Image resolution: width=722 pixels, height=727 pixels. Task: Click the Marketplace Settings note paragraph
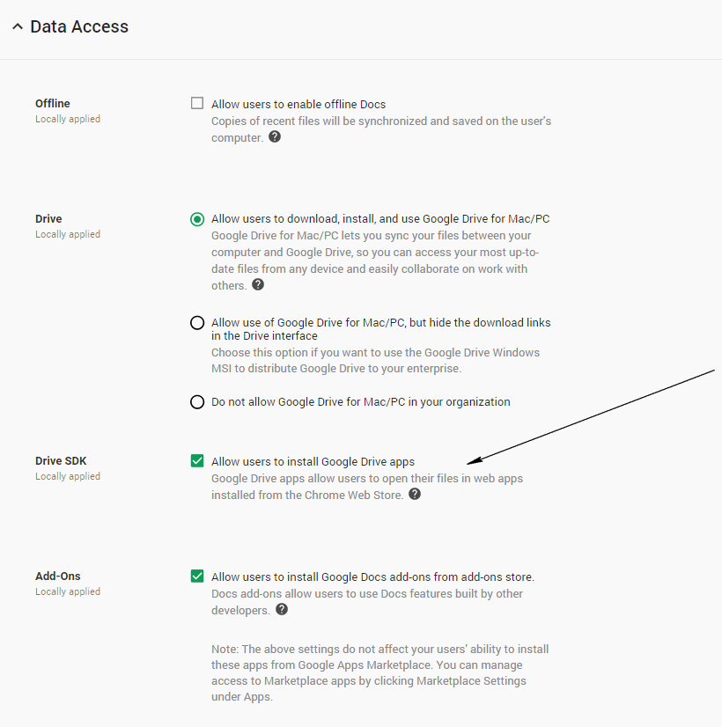pos(379,672)
